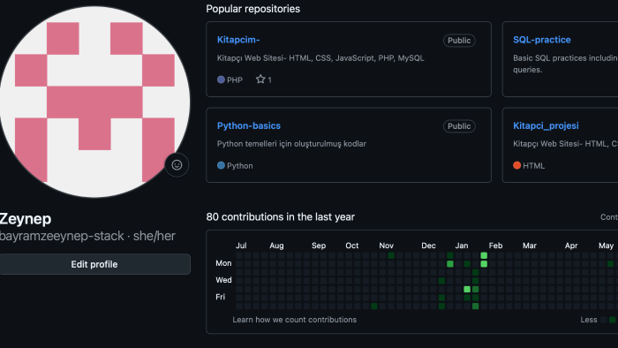Click the 'Jul' month label in contribution graph
The width and height of the screenshot is (618, 348).
tap(241, 246)
